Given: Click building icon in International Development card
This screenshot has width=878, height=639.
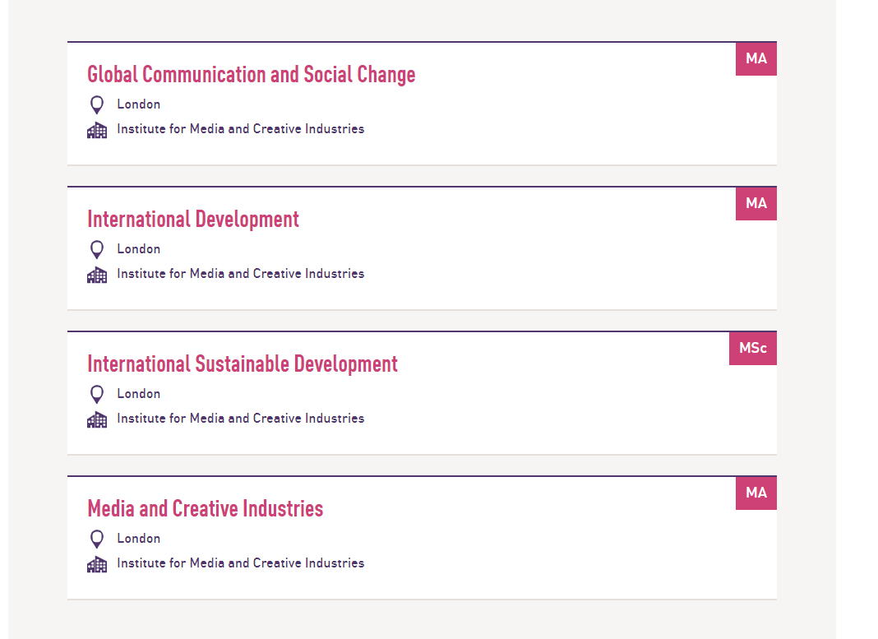Looking at the screenshot, I should (97, 275).
